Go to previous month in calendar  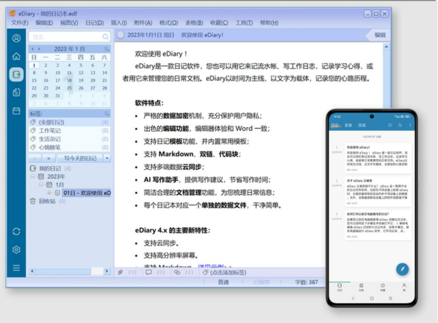point(32,49)
